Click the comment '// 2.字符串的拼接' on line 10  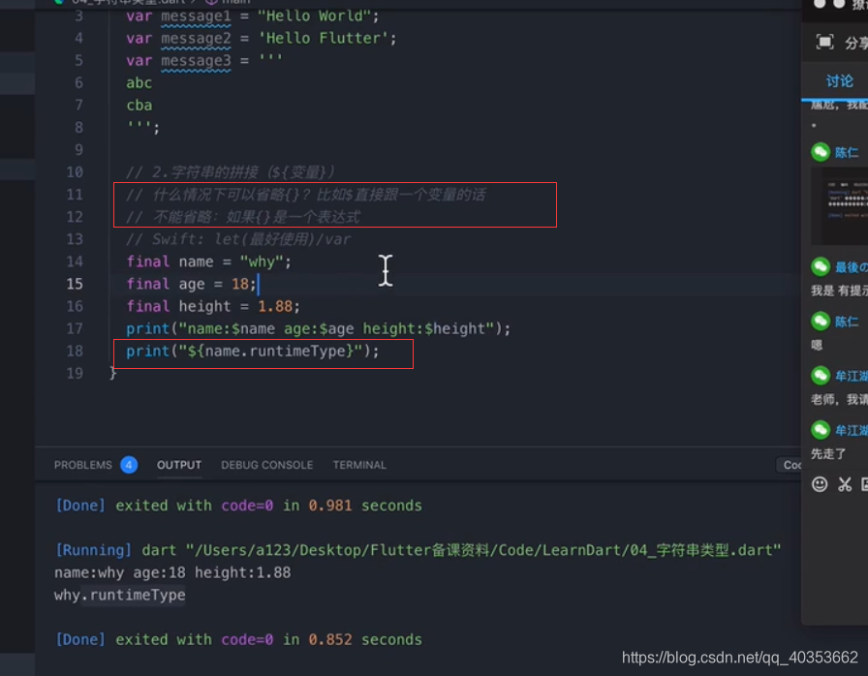click(231, 172)
